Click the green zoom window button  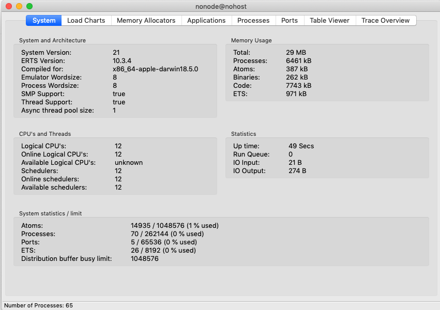29,6
